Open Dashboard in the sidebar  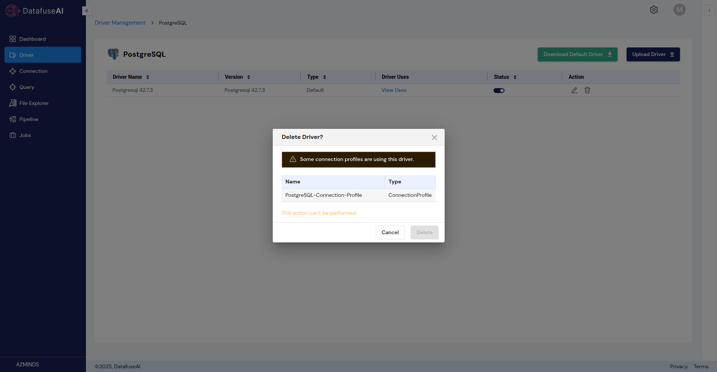point(33,39)
